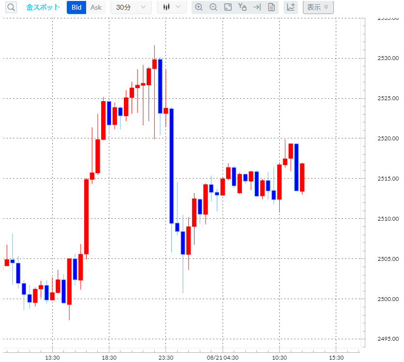The width and height of the screenshot is (404, 362).
Task: Click the 18:30 time axis label
Action: [109, 358]
